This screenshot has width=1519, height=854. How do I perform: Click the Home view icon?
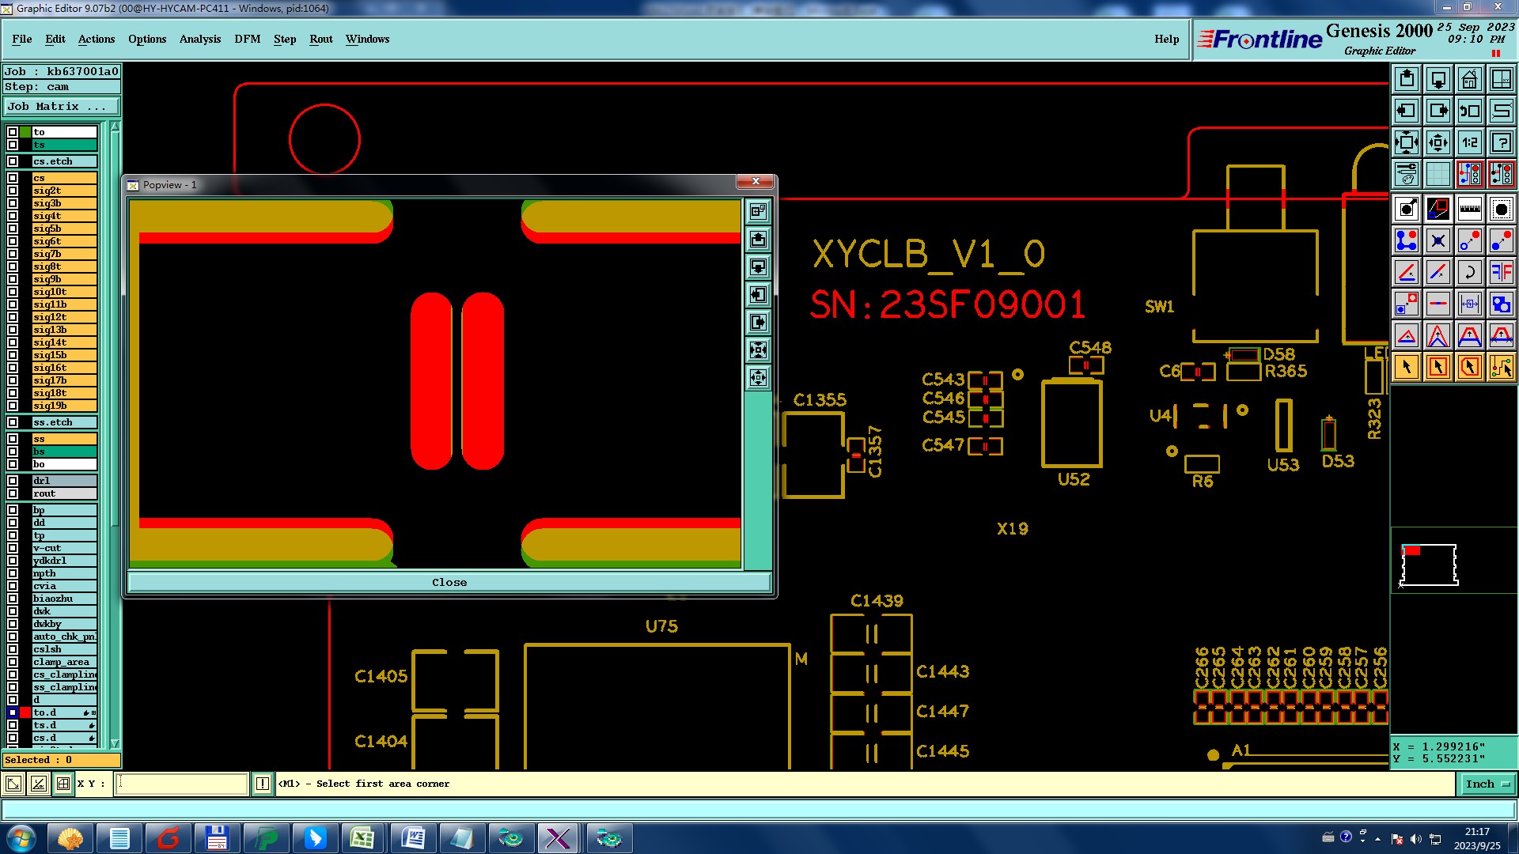1469,79
